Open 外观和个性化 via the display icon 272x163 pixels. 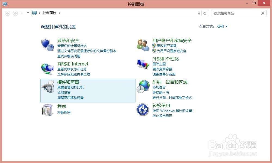tap(143, 64)
